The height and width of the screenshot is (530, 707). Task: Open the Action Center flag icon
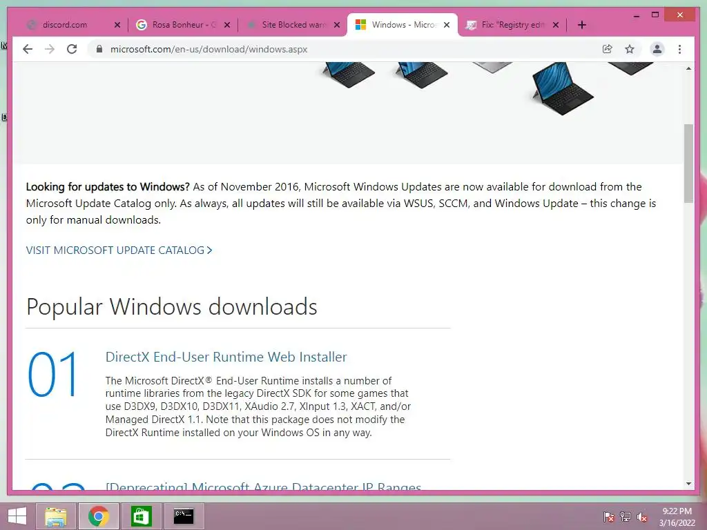609,517
